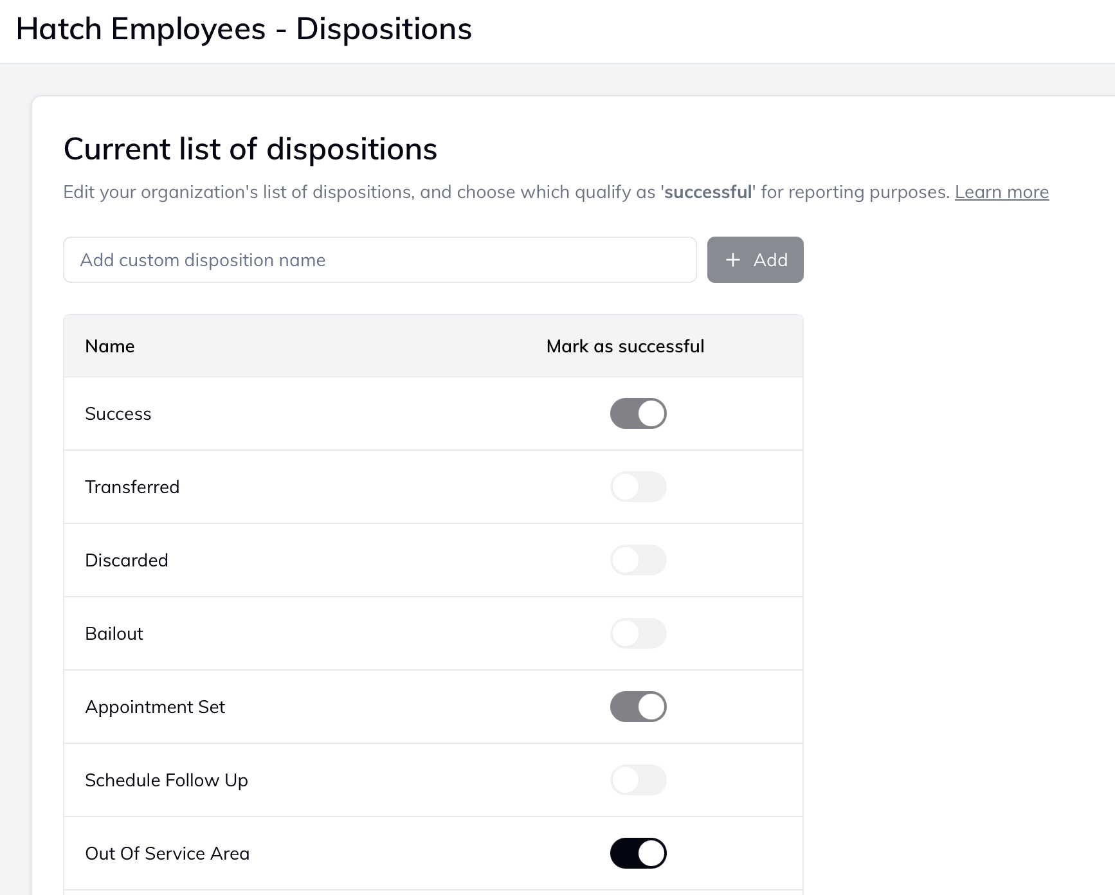Image resolution: width=1115 pixels, height=895 pixels.
Task: Click the Mark as successful column header
Action: click(625, 346)
